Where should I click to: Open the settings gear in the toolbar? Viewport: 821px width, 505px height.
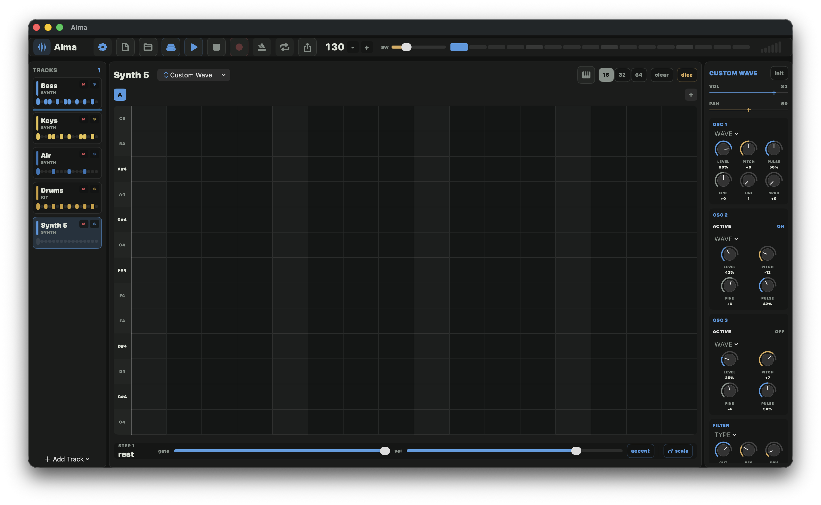tap(102, 47)
